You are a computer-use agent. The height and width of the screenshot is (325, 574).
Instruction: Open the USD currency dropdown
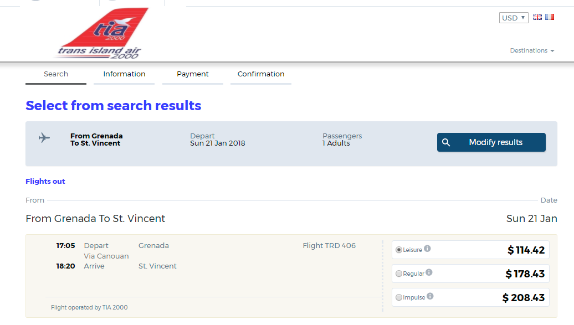[x=514, y=18]
